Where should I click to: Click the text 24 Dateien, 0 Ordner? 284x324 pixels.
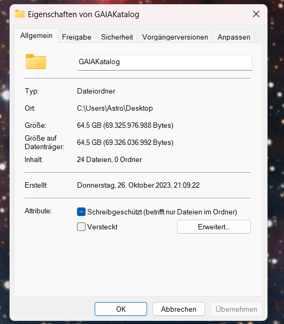(109, 159)
